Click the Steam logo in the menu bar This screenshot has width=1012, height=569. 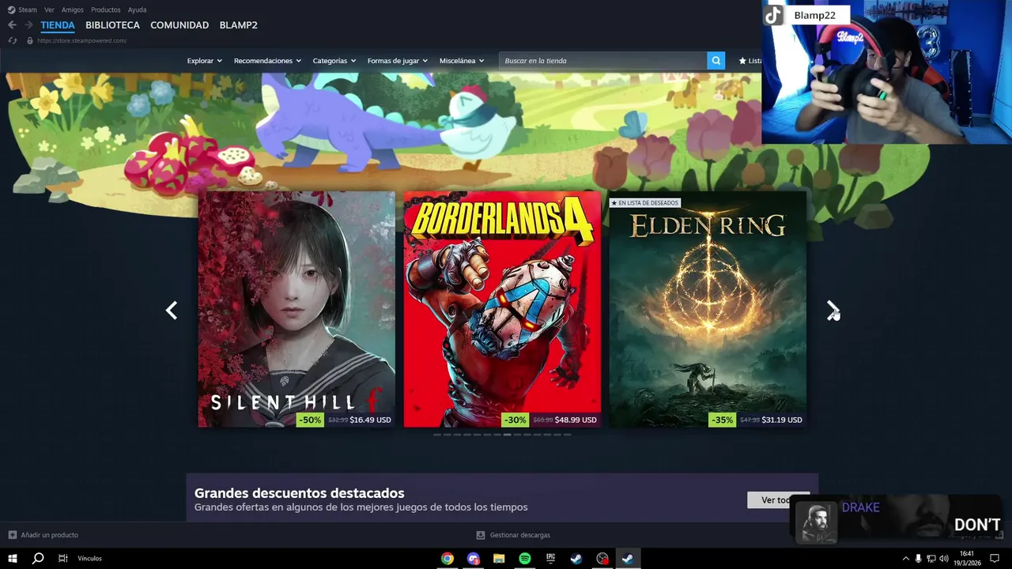(x=11, y=9)
